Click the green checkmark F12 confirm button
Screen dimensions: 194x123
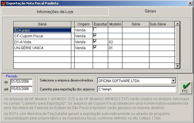185,88
